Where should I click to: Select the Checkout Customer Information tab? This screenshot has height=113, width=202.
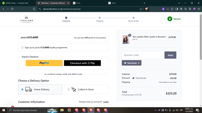click(x=53, y=3)
